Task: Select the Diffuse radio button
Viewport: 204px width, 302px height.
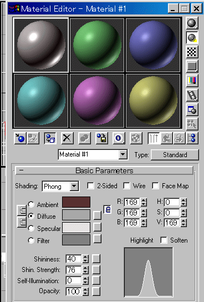Action: click(x=31, y=216)
